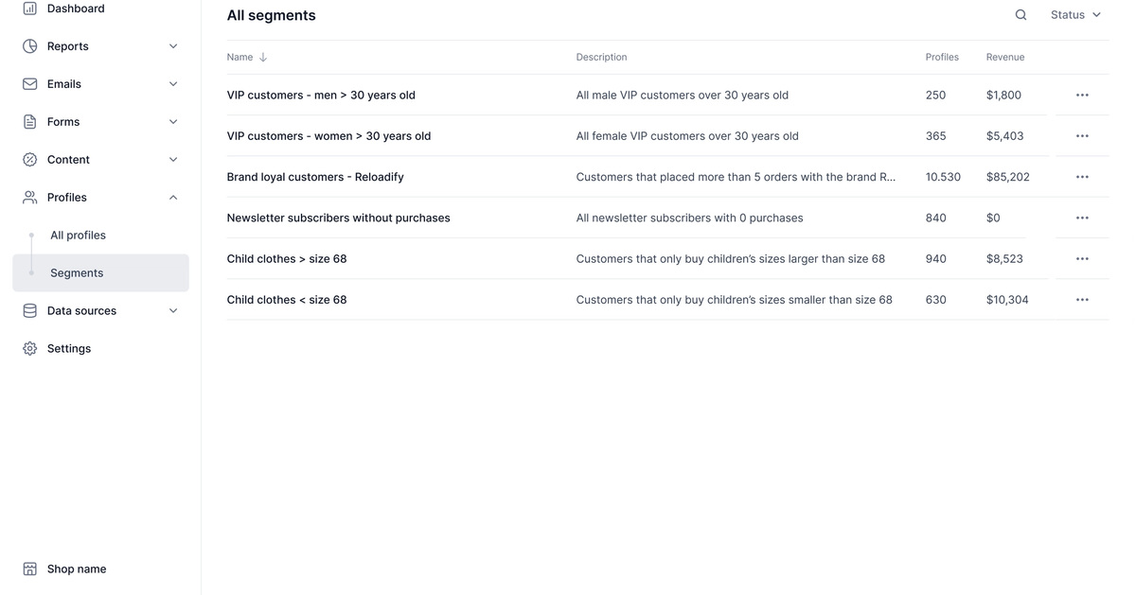Select the Reports icon in the sidebar
This screenshot has height=595, width=1136.
coord(29,45)
